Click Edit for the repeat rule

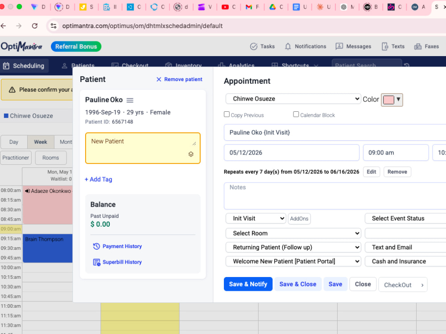pyautogui.click(x=372, y=172)
